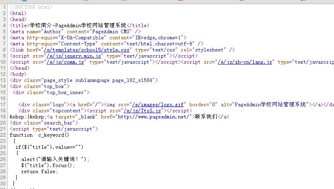Click line number 29 in the gutter

coord(3,178)
